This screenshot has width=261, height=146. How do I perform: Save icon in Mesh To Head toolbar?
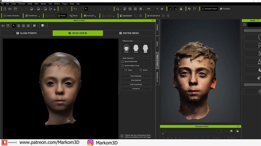8,26
